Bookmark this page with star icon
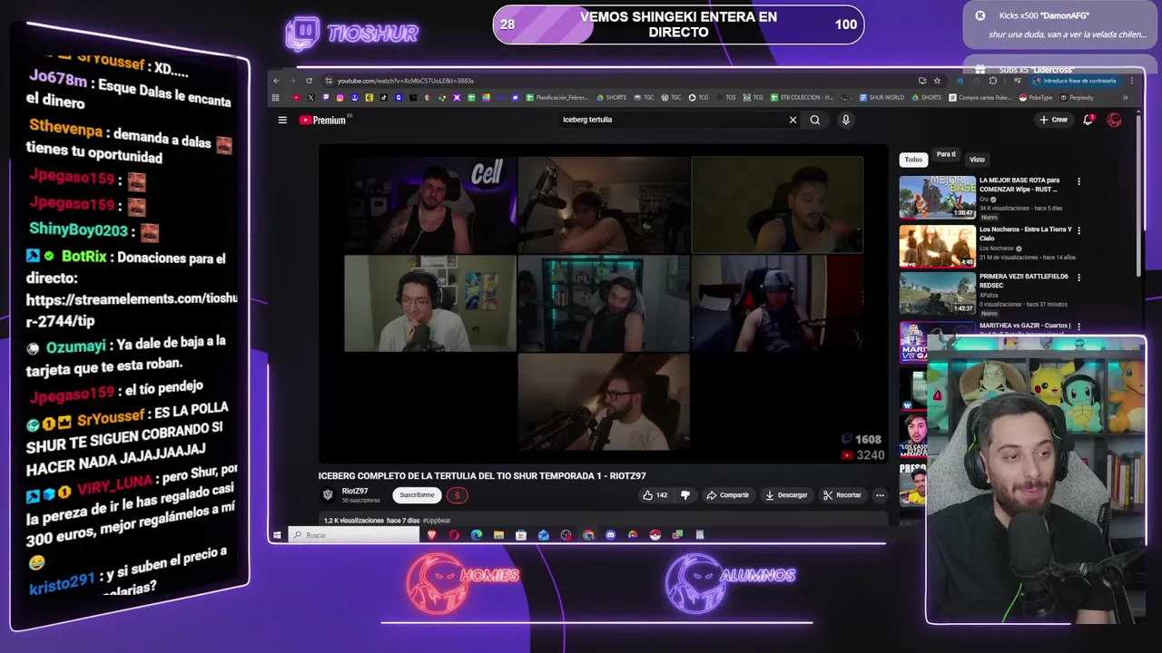 click(937, 81)
